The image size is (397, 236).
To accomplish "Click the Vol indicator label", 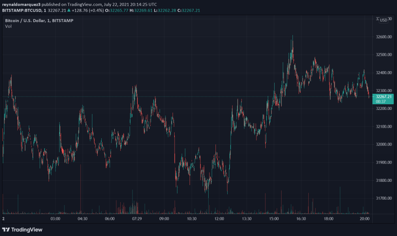I will point(9,26).
